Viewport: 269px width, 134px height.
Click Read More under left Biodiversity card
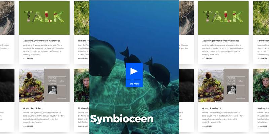(83, 126)
